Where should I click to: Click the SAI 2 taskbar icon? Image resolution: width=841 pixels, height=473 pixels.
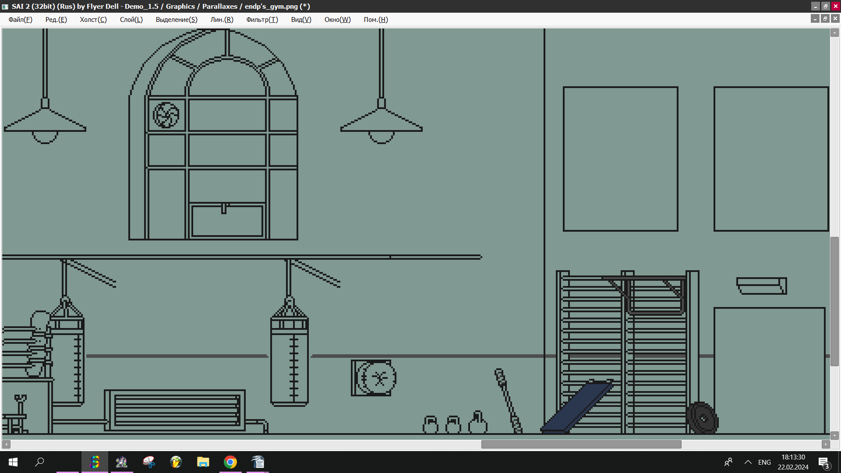point(95,462)
